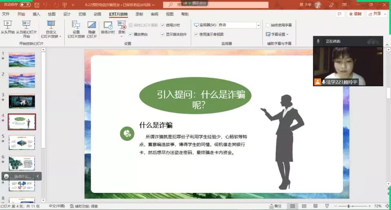Select slide 5 thumbnail in the panel

[x=22, y=142]
